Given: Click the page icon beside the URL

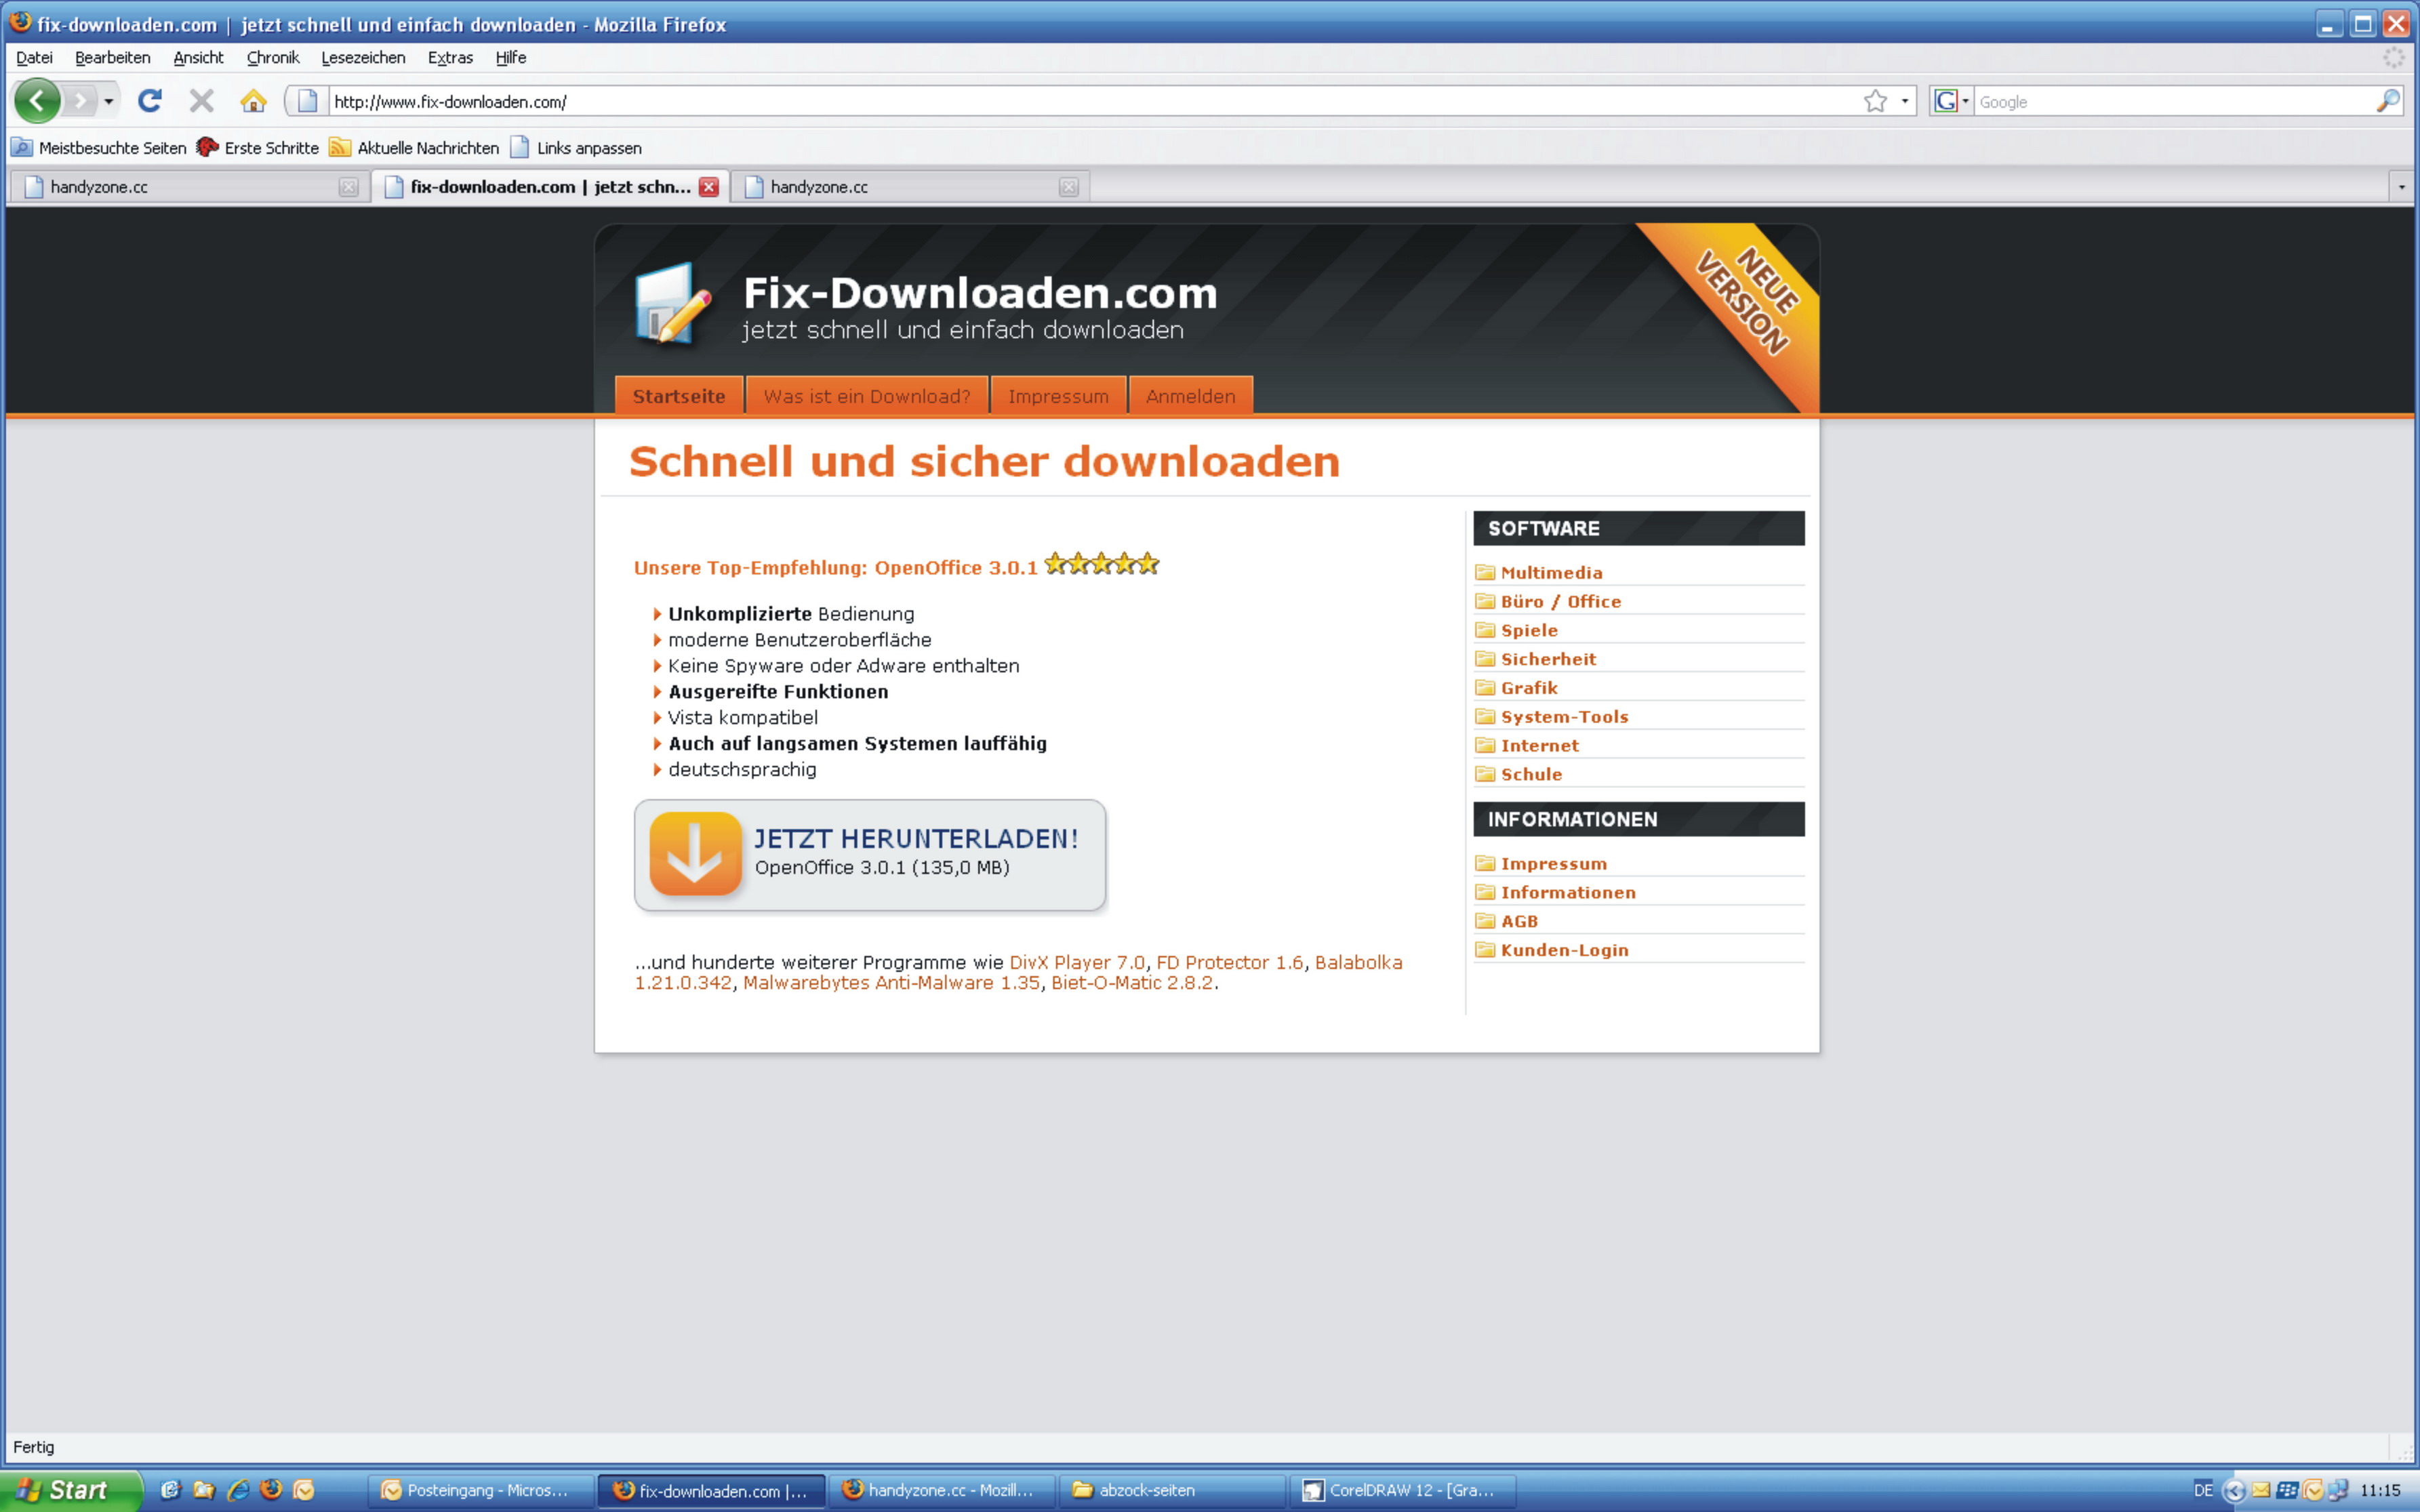Looking at the screenshot, I should [307, 101].
